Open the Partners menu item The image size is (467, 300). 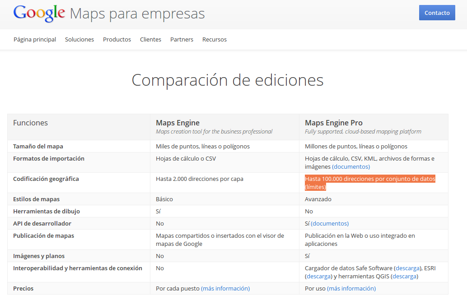click(182, 40)
